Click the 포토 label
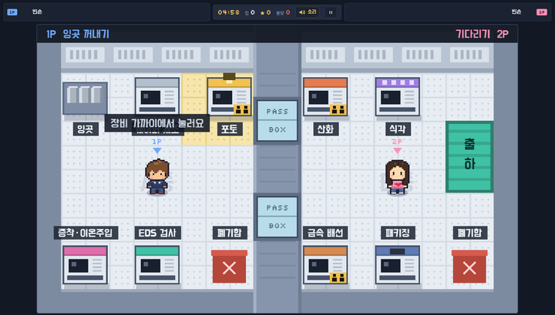 click(230, 129)
